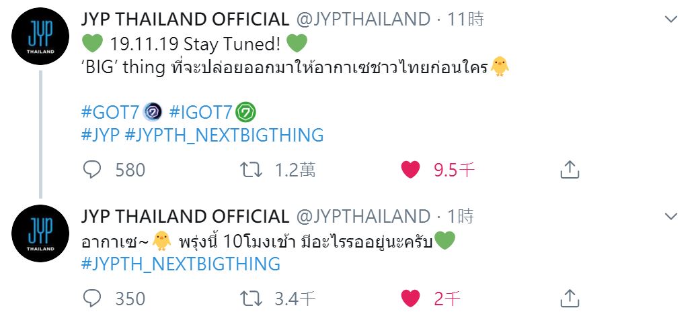Expand the first tweet's options chevron

coord(670,19)
